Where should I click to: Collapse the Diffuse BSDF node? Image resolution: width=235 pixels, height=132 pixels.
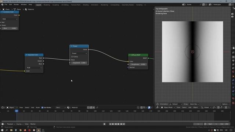(x=130, y=55)
